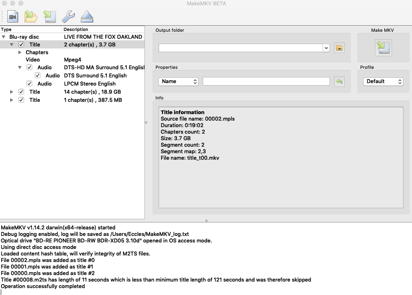412x295 pixels.
Task: Collapse the DTS-HD MA Audio node
Action: [x=20, y=68]
